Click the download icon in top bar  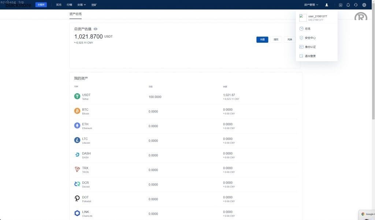point(341,5)
